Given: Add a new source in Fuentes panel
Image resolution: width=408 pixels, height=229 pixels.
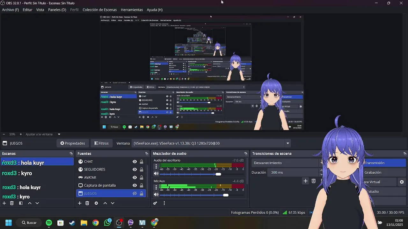Looking at the screenshot, I should tap(80, 203).
